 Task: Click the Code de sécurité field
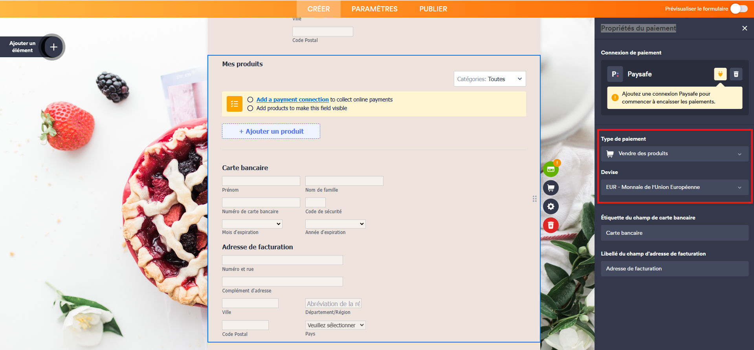pos(316,202)
